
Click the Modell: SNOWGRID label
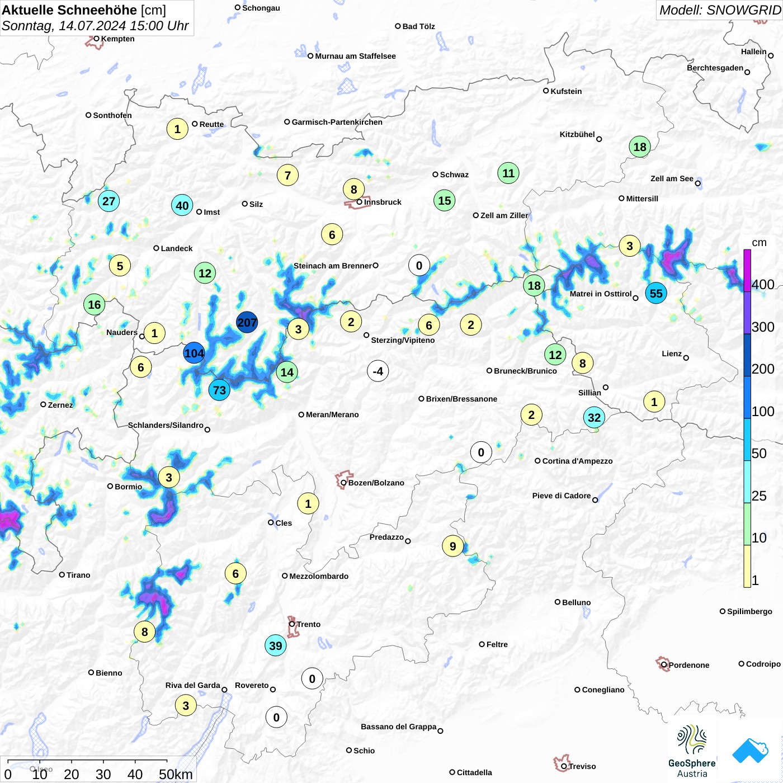coord(720,10)
